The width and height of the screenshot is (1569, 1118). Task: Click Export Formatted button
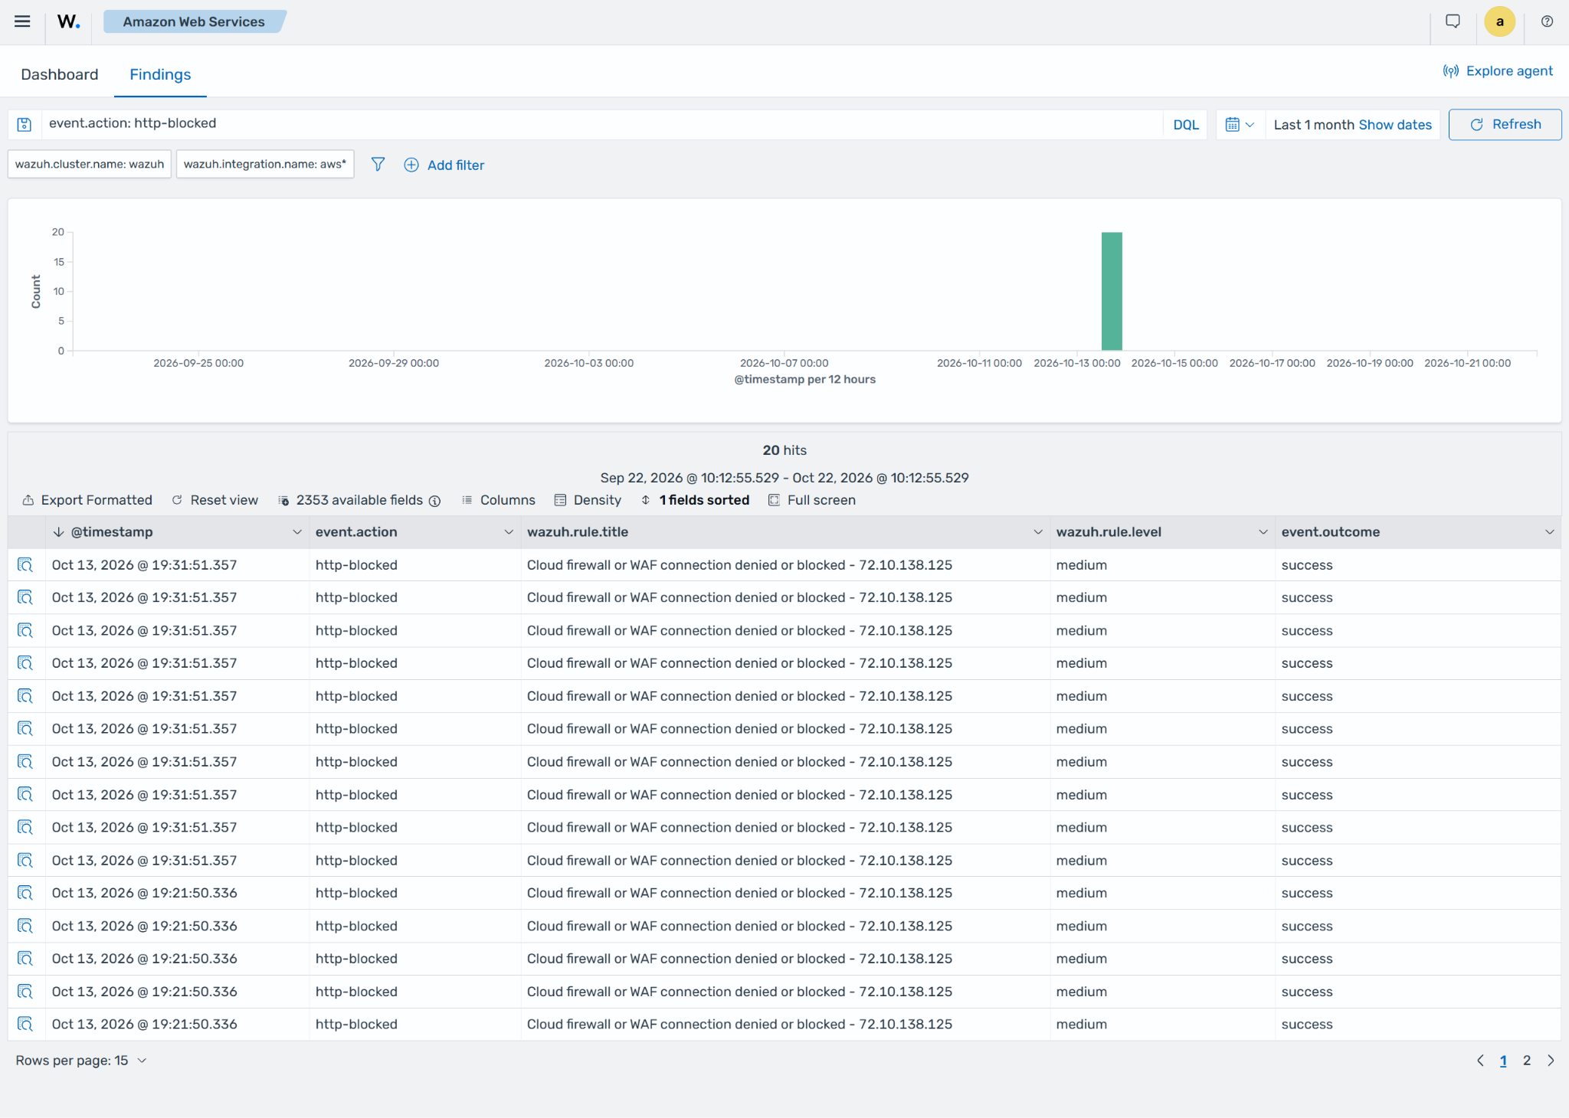87,500
